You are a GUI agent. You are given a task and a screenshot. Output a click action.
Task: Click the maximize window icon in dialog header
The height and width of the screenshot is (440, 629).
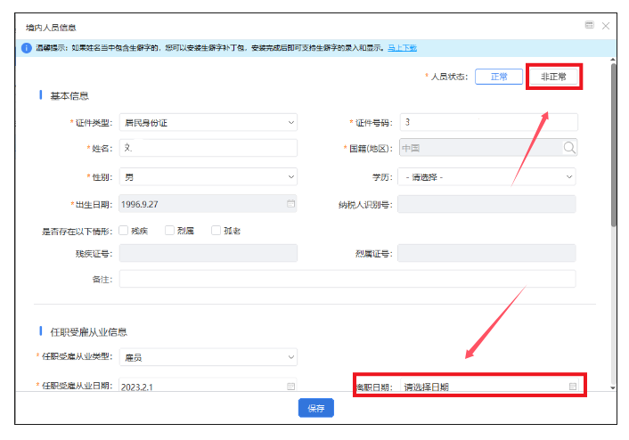(589, 25)
